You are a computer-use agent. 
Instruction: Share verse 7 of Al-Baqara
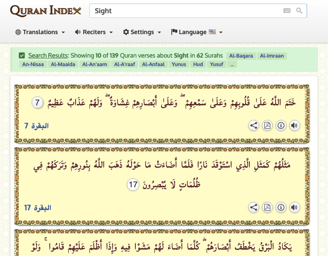[254, 125]
